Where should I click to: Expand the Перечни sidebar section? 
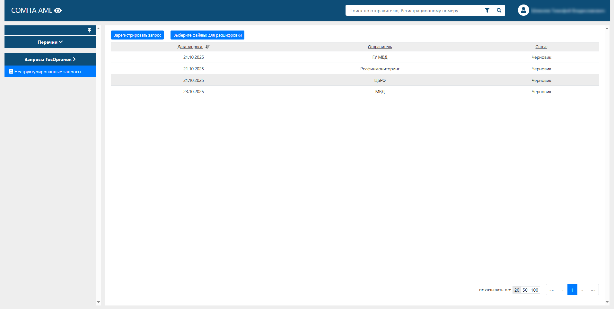[50, 42]
